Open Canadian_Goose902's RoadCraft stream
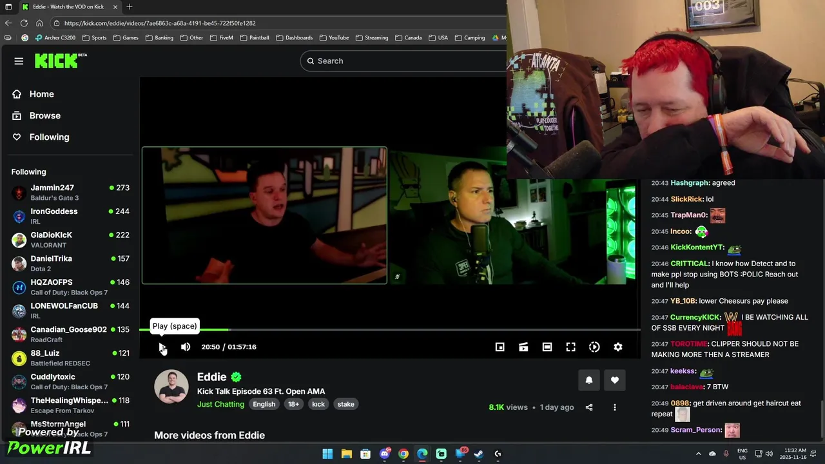This screenshot has width=825, height=464. (x=70, y=334)
